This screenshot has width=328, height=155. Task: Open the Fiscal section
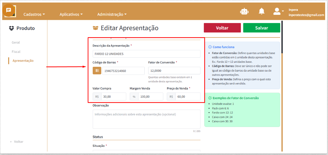[16, 52]
